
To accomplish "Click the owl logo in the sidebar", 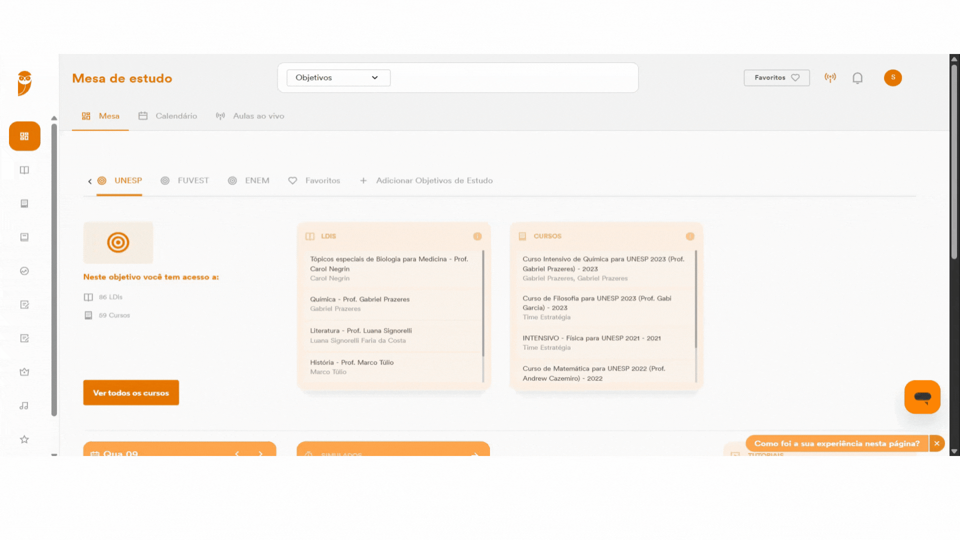I will (x=24, y=83).
